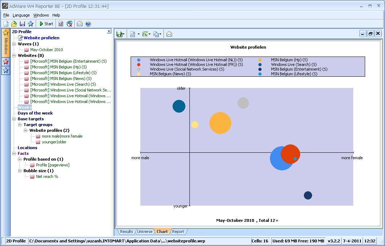Click the large orange MSN Belgium (Hp) bubble

pyautogui.click(x=220, y=123)
